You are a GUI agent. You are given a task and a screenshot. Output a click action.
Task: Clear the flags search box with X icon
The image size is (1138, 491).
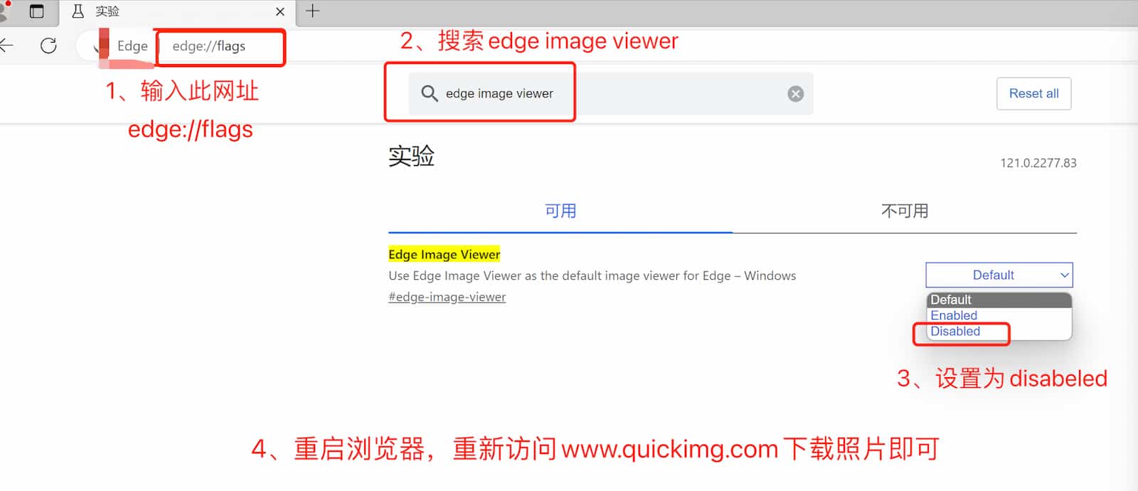(796, 94)
